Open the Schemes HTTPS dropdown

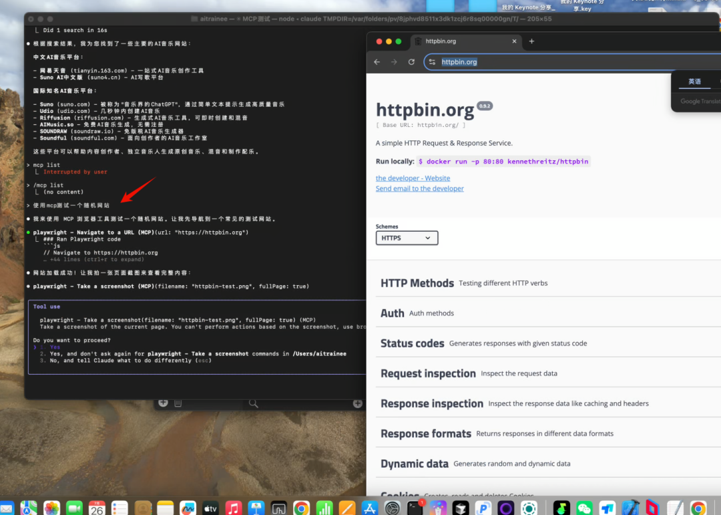pos(407,238)
